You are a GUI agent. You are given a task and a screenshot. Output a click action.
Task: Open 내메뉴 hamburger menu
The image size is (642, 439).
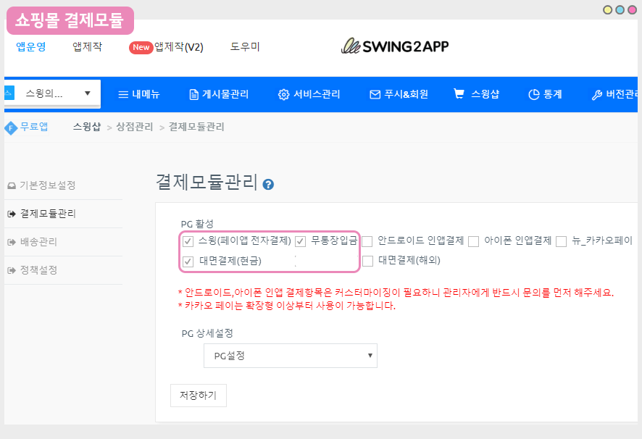click(x=139, y=94)
